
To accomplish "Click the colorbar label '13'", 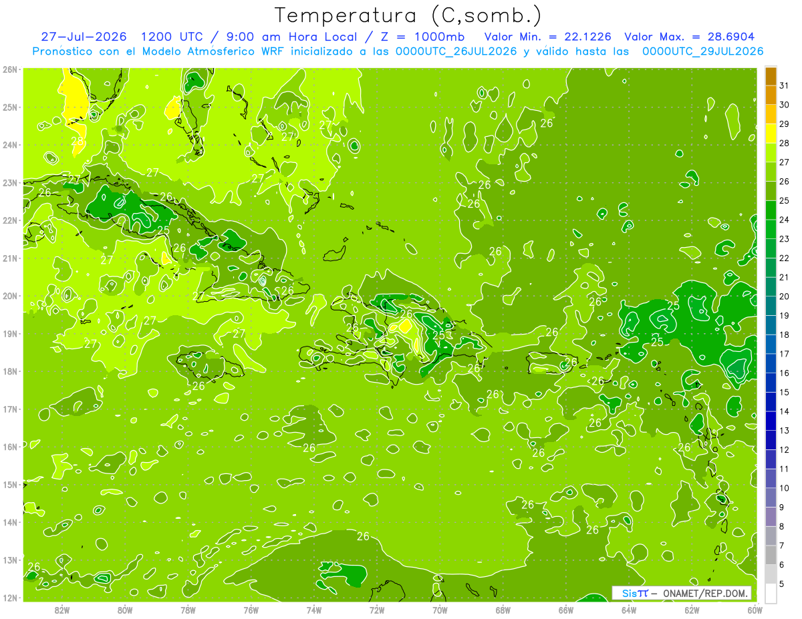I will coord(785,431).
